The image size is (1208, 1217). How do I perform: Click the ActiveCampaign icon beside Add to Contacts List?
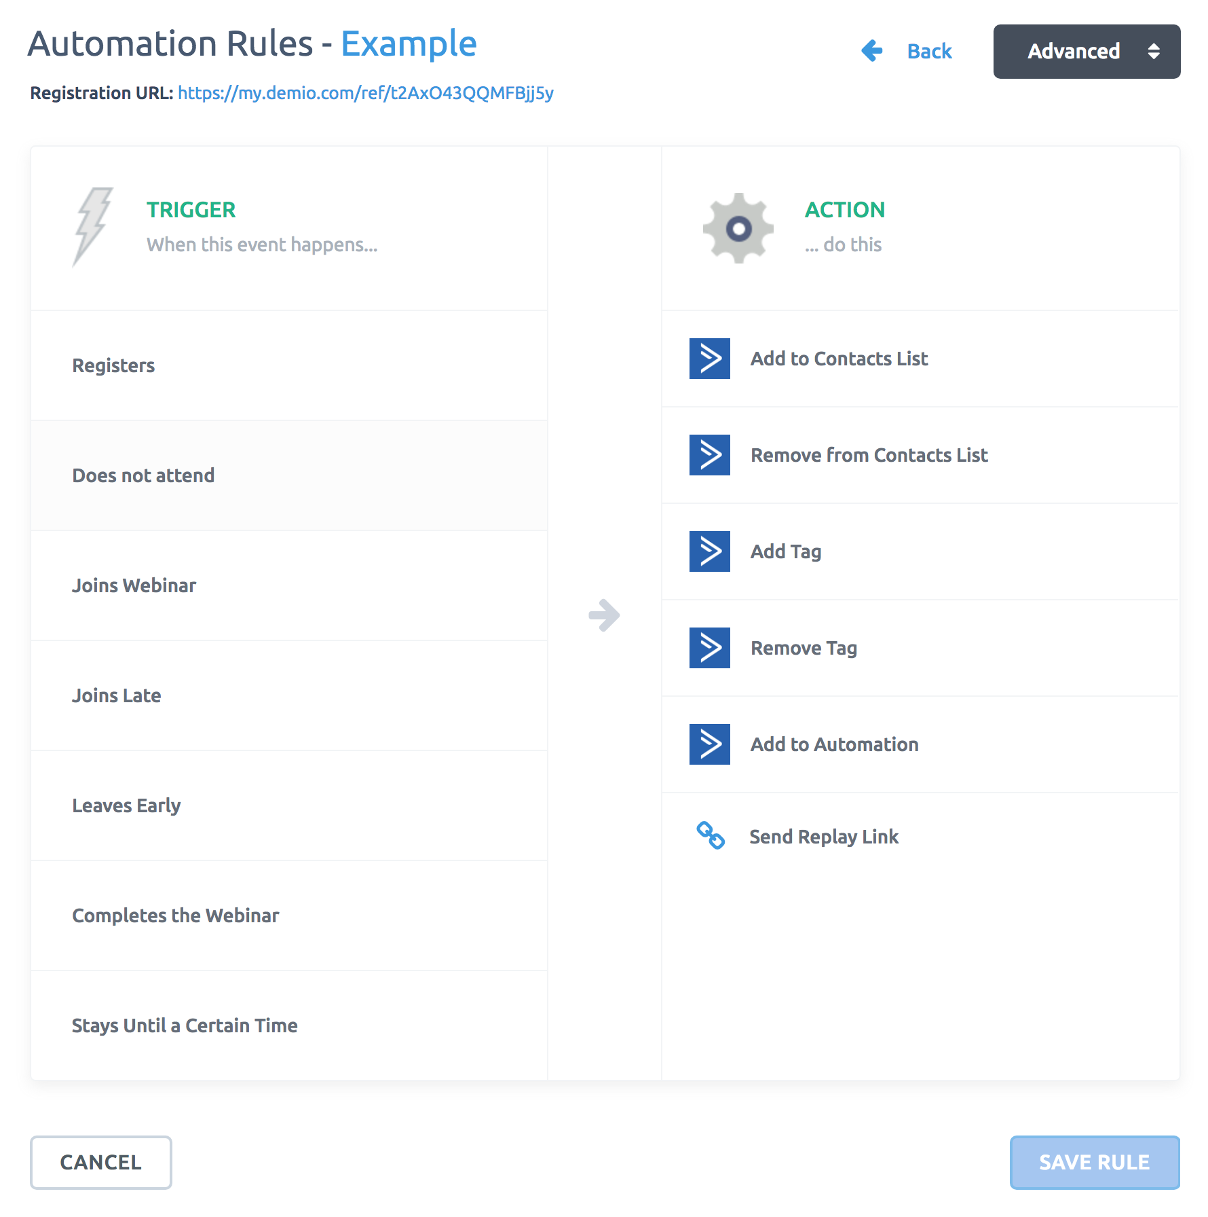point(710,359)
